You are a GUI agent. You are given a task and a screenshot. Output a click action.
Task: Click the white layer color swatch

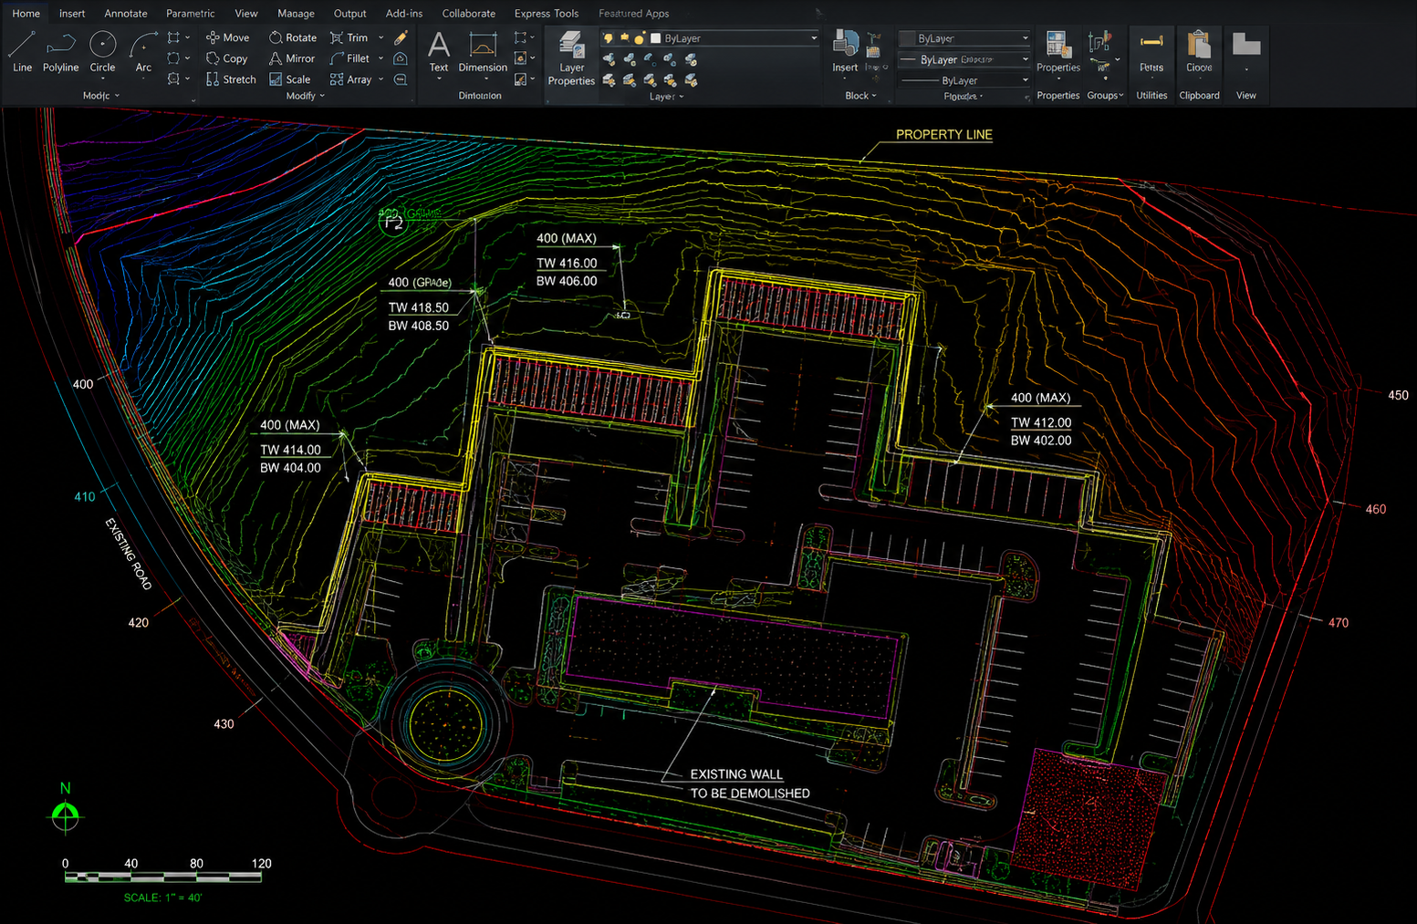pos(655,38)
